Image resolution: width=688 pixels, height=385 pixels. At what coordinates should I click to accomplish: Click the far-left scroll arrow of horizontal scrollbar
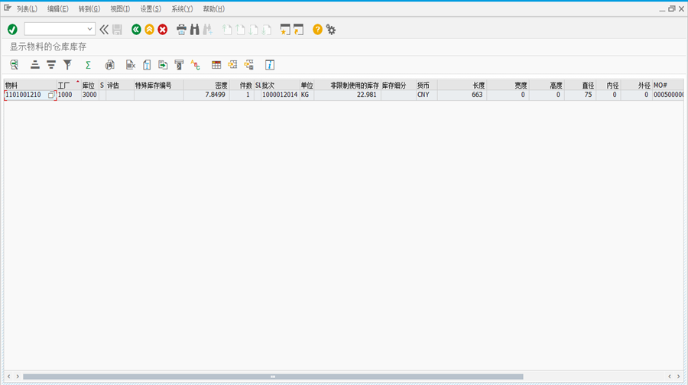click(8, 377)
